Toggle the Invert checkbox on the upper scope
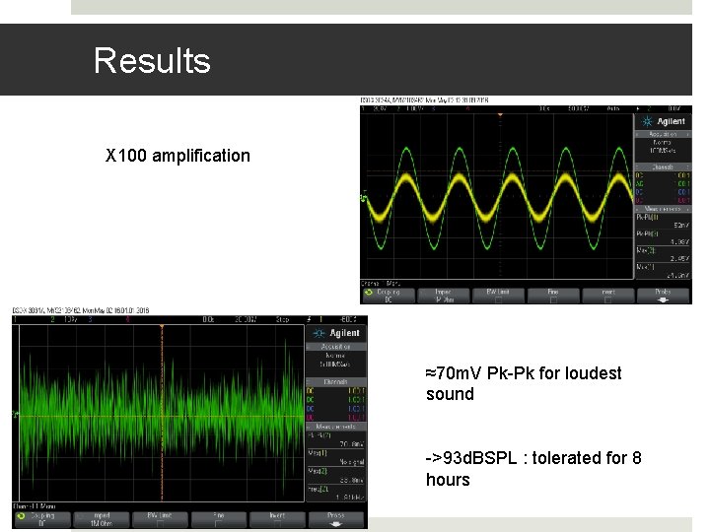Viewport: 710px width, 532px height. point(608,299)
